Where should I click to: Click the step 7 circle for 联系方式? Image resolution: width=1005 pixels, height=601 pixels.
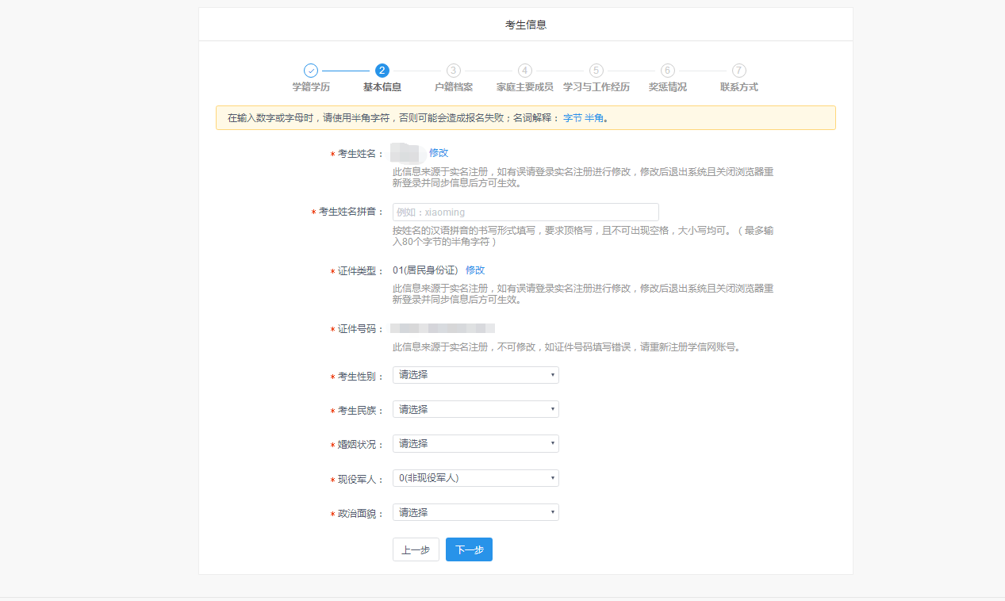[739, 71]
